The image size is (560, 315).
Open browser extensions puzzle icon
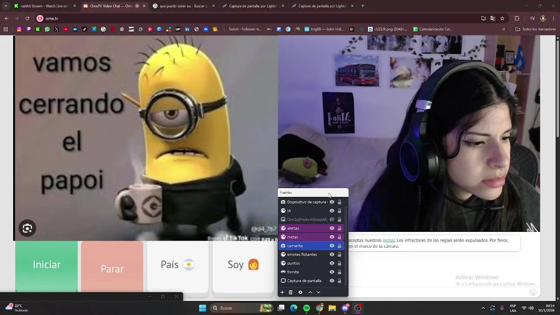(517, 18)
